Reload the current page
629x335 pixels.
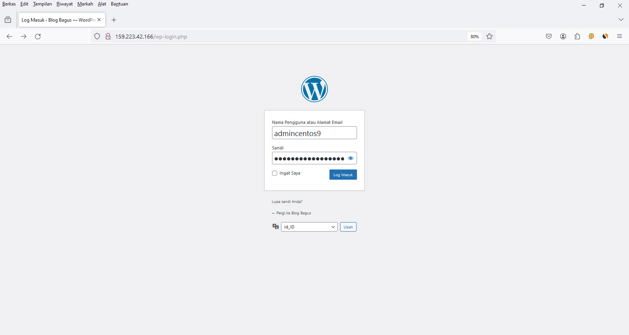[38, 37]
